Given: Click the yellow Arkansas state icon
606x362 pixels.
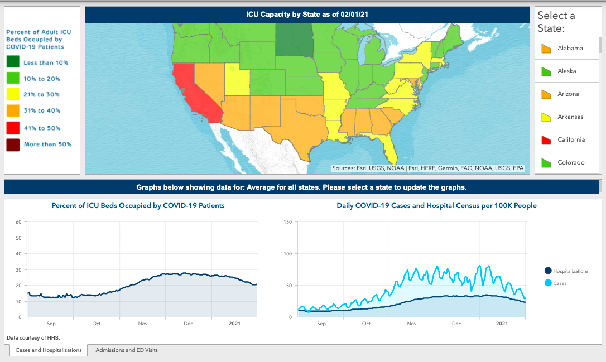Looking at the screenshot, I should [546, 117].
